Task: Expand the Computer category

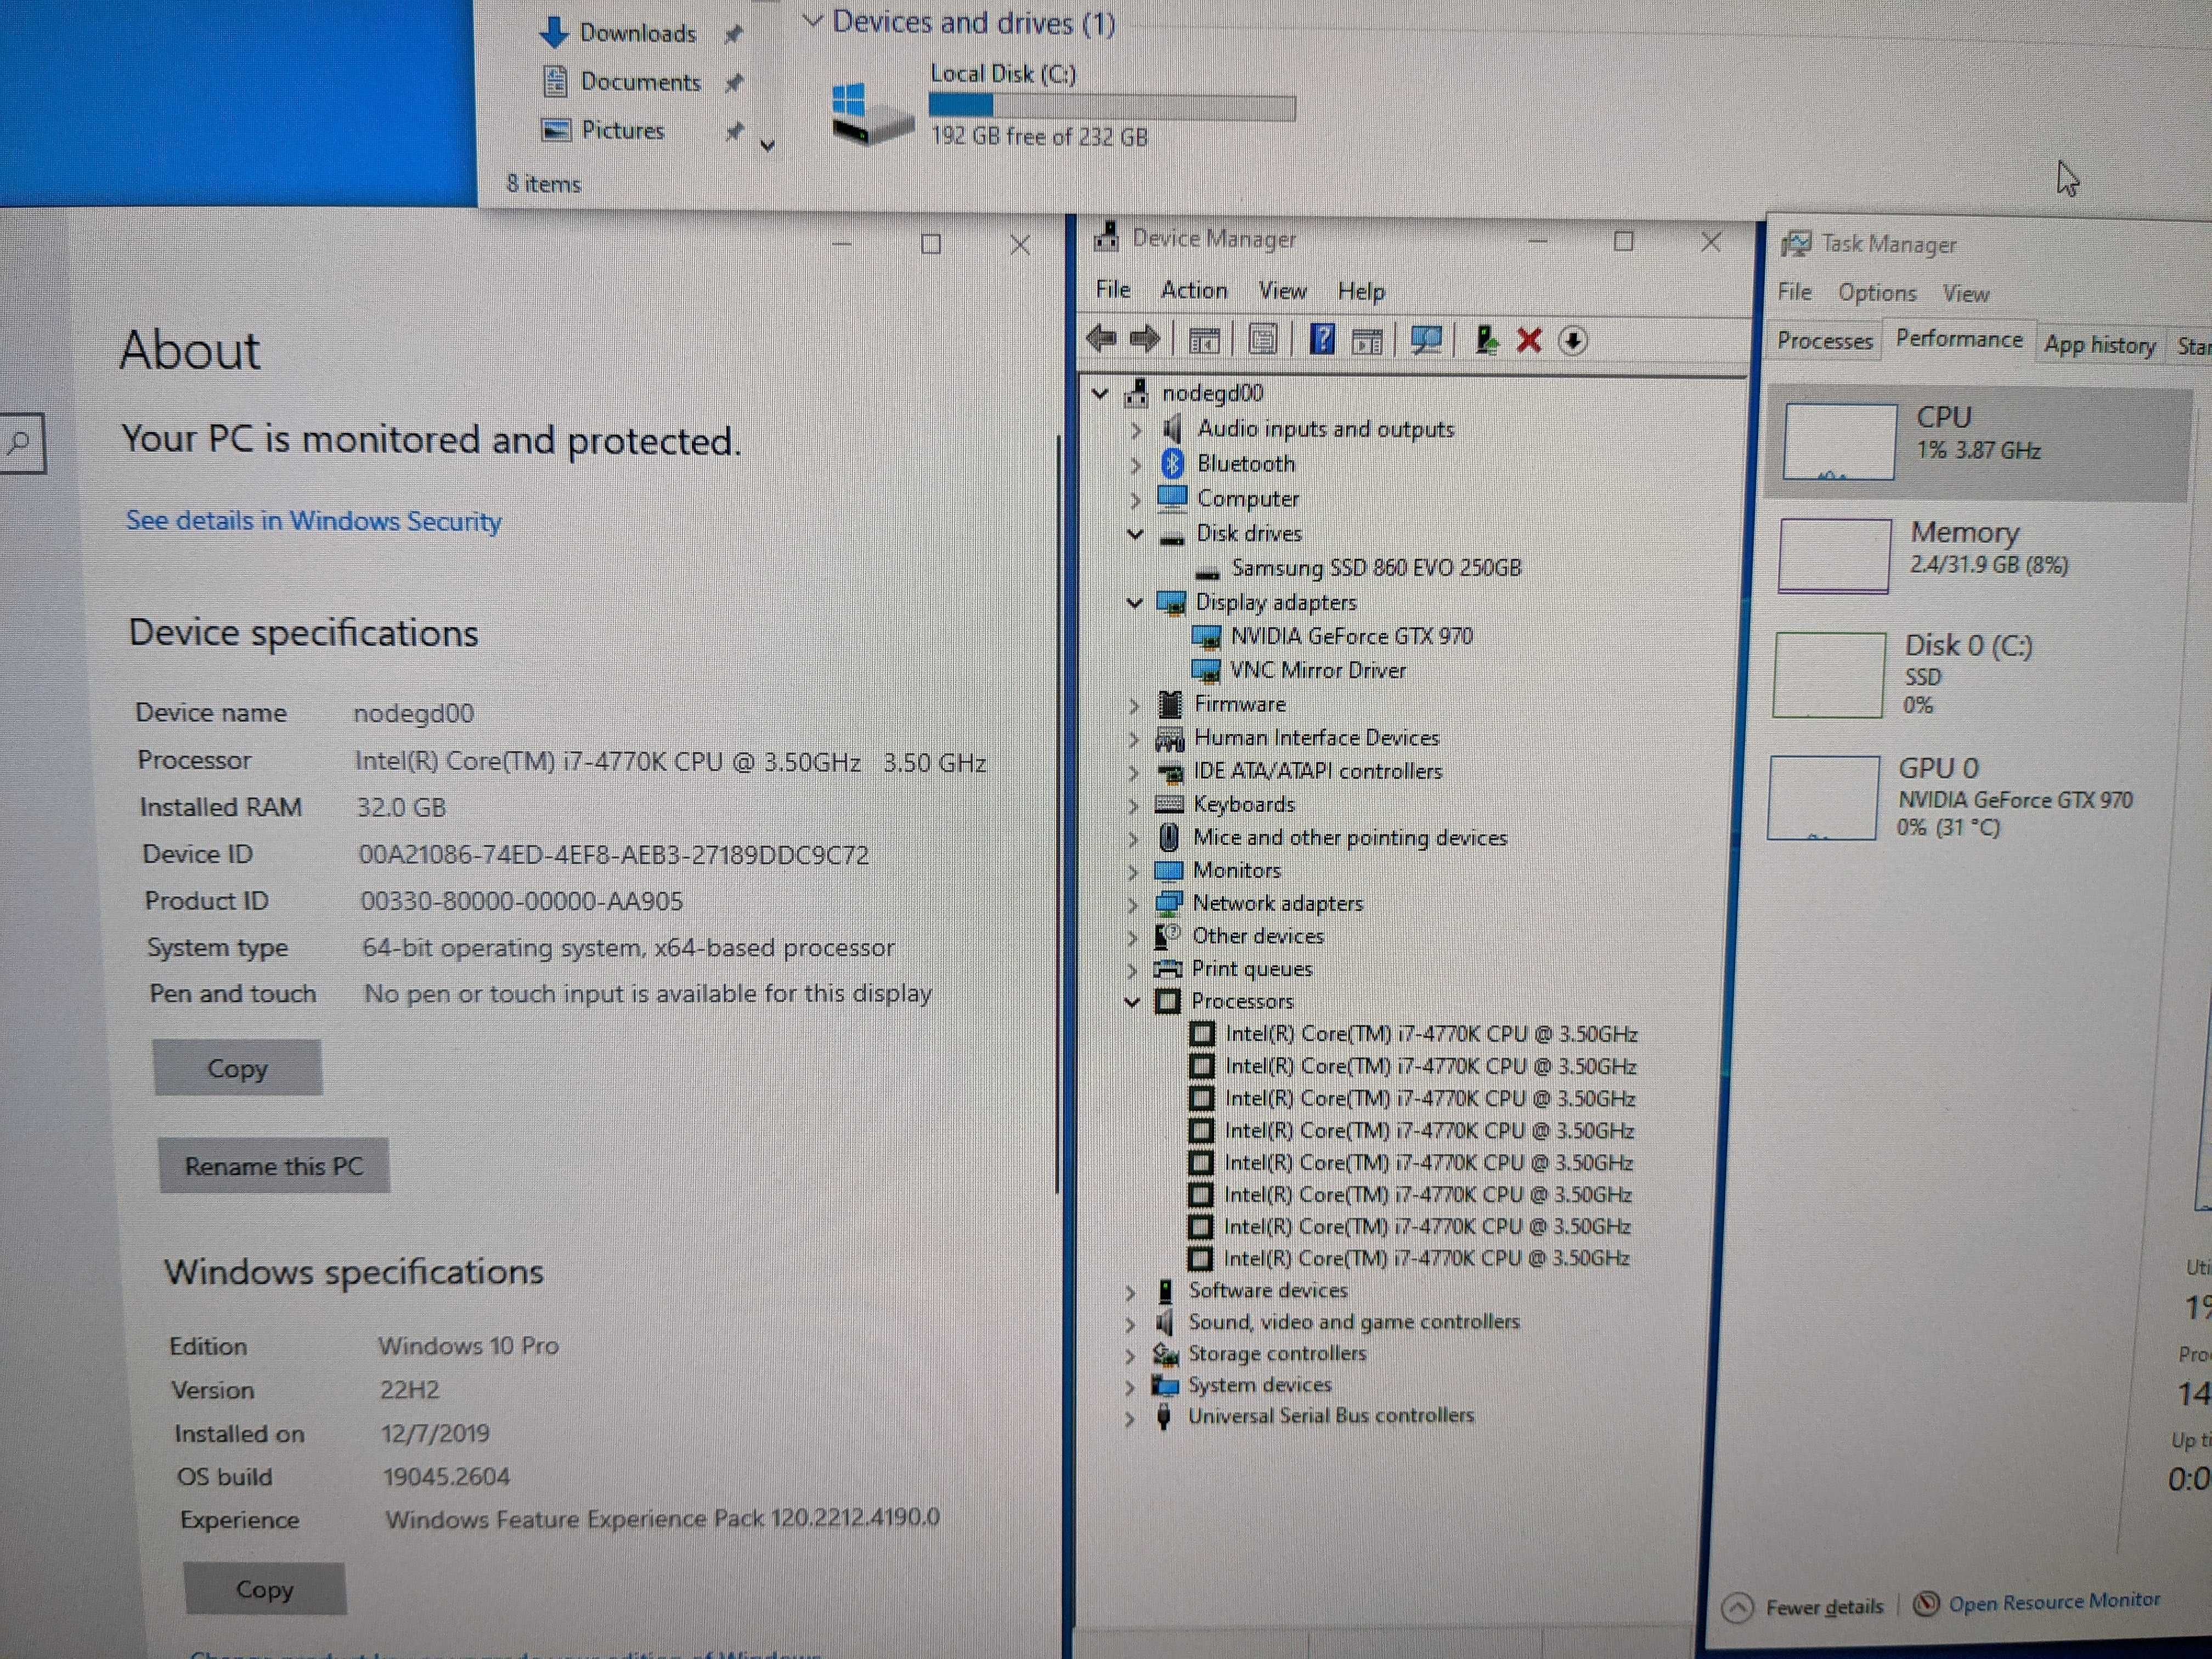Action: 1135,499
